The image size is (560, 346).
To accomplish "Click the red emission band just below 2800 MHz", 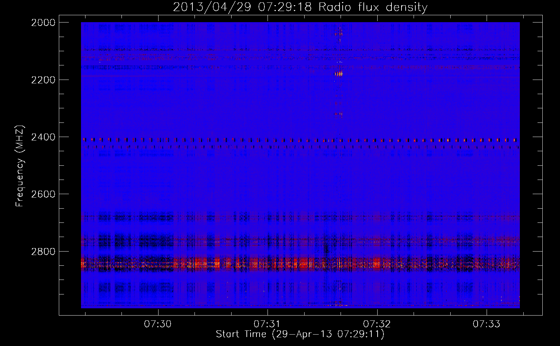I will [300, 264].
